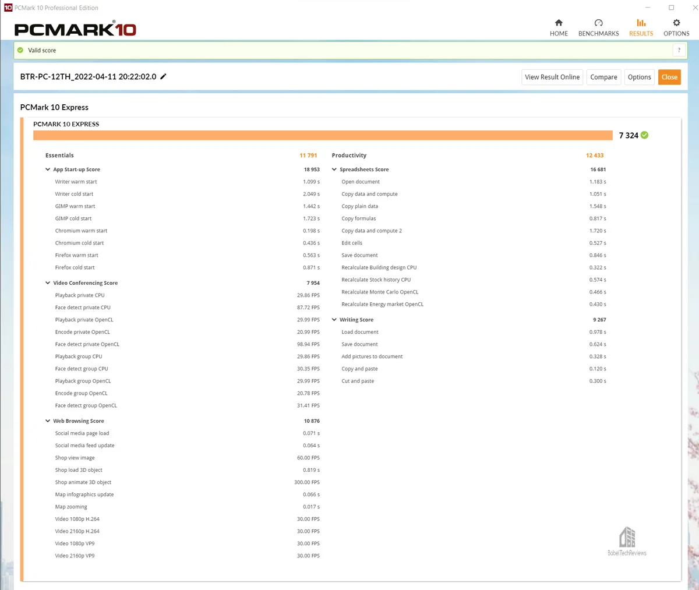Select the Writer cold start row
Viewport: 699px width, 590px height.
coord(187,194)
